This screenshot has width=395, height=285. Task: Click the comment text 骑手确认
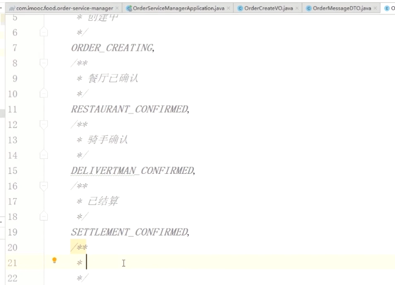click(108, 139)
